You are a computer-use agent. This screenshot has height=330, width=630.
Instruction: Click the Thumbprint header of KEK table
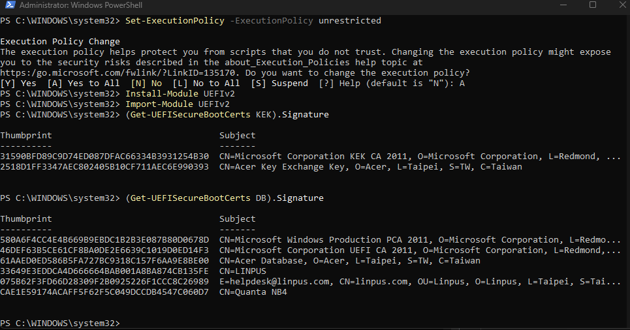tap(26, 135)
